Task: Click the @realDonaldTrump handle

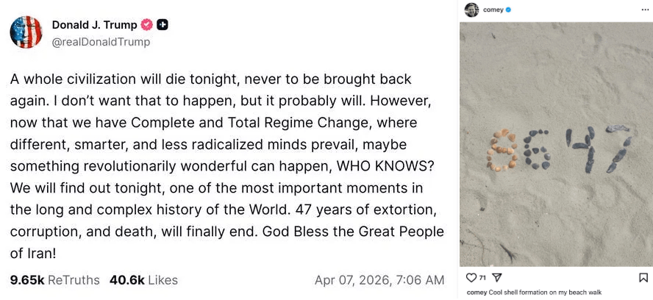Action: [101, 42]
